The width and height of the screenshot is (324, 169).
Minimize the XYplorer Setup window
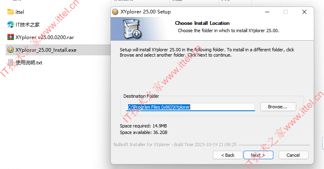267,12
